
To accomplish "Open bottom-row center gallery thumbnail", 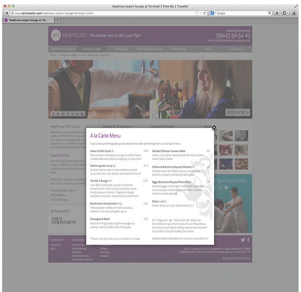I will (226, 164).
